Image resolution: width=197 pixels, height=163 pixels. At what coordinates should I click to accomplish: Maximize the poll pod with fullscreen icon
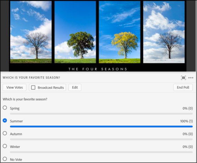pos(183,78)
